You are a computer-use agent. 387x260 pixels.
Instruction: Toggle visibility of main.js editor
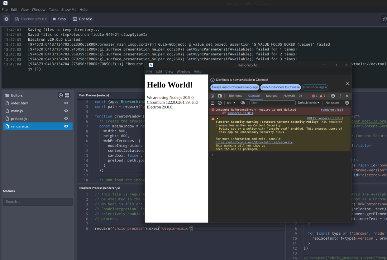66,111
